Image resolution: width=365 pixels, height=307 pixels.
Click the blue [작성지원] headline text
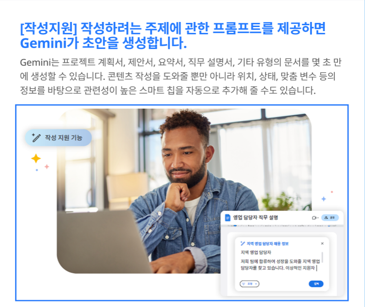[173, 36]
